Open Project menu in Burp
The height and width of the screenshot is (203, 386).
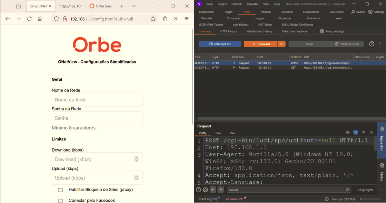(222, 4)
